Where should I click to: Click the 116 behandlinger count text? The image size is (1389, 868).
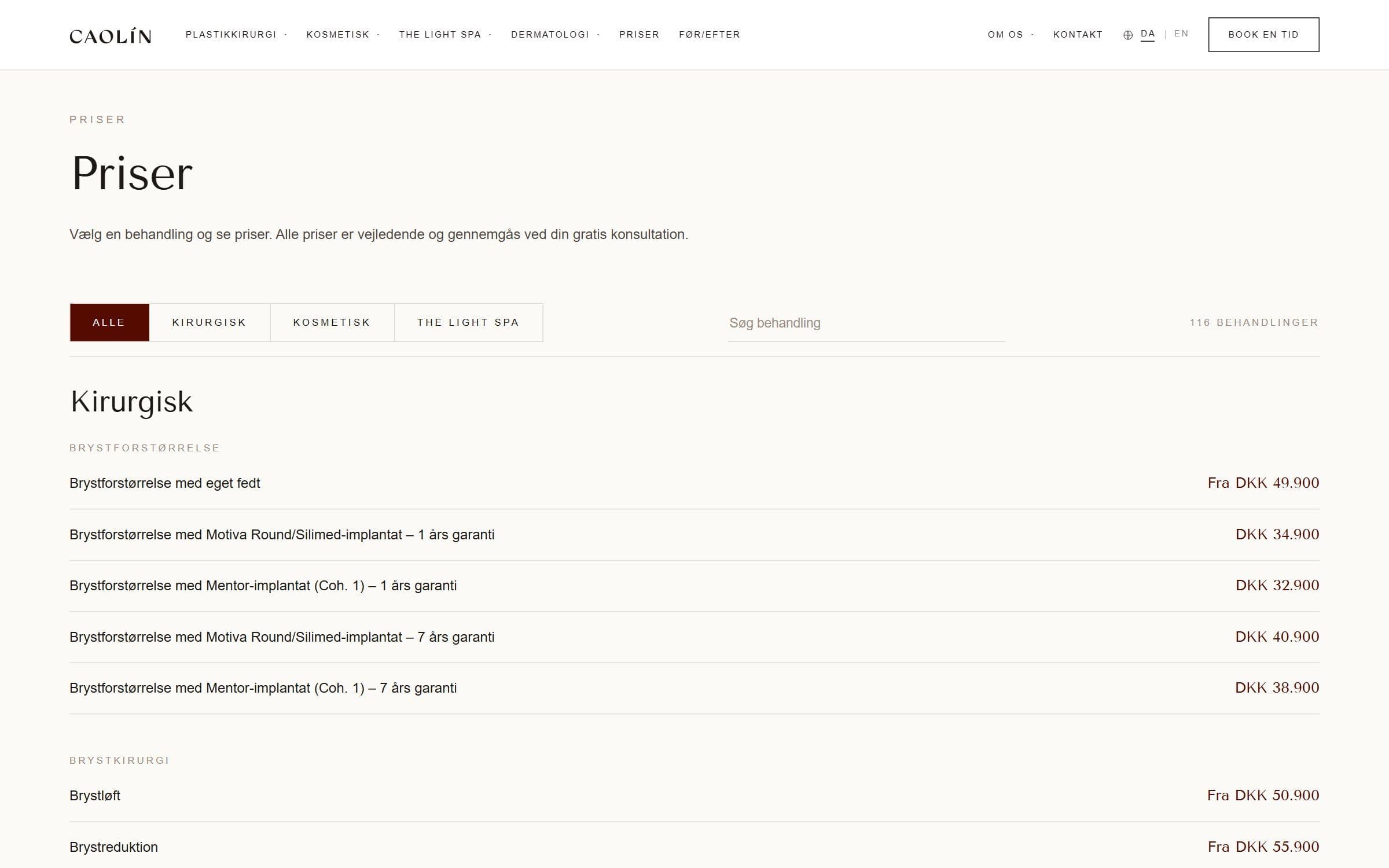[x=1254, y=322]
